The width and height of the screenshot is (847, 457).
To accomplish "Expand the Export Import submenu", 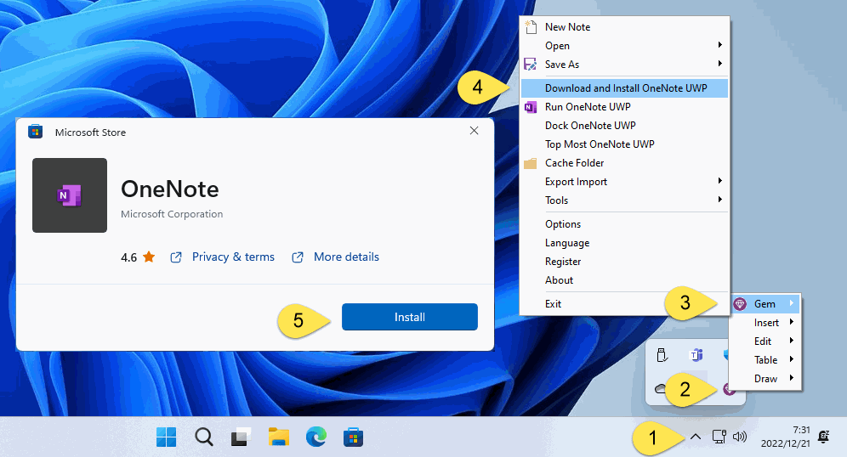I will pyautogui.click(x=720, y=181).
